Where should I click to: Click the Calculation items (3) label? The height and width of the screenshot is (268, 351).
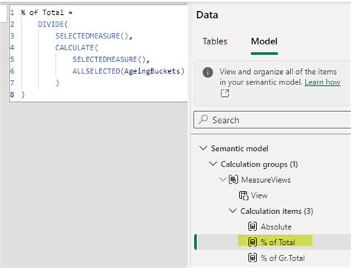pyautogui.click(x=277, y=211)
